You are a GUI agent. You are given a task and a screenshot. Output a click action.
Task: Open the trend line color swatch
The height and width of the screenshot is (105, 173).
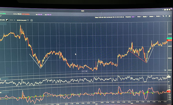pos(7,20)
